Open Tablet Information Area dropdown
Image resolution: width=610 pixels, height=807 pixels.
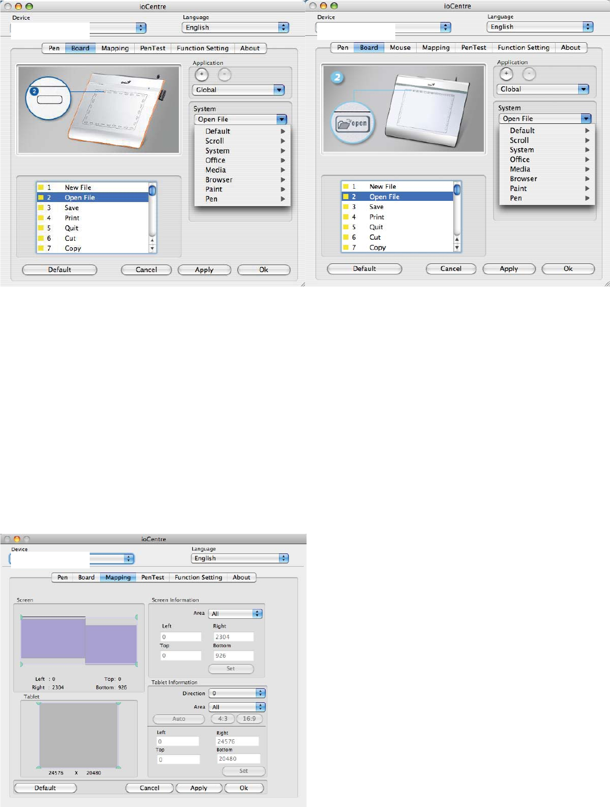click(237, 707)
